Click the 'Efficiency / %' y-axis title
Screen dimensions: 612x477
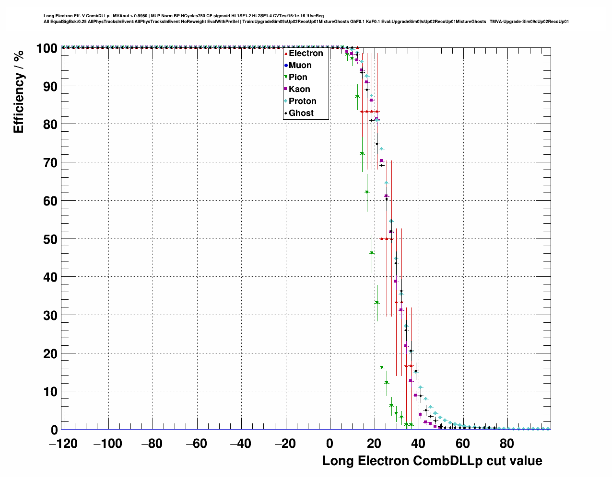19,91
